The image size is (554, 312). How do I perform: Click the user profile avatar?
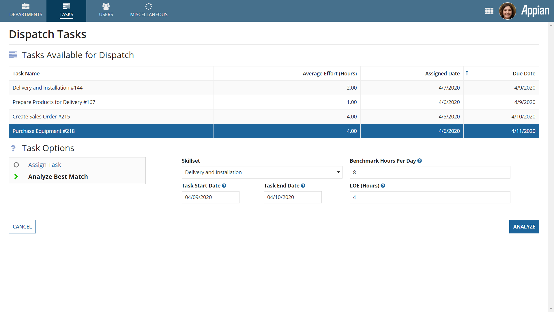point(507,11)
